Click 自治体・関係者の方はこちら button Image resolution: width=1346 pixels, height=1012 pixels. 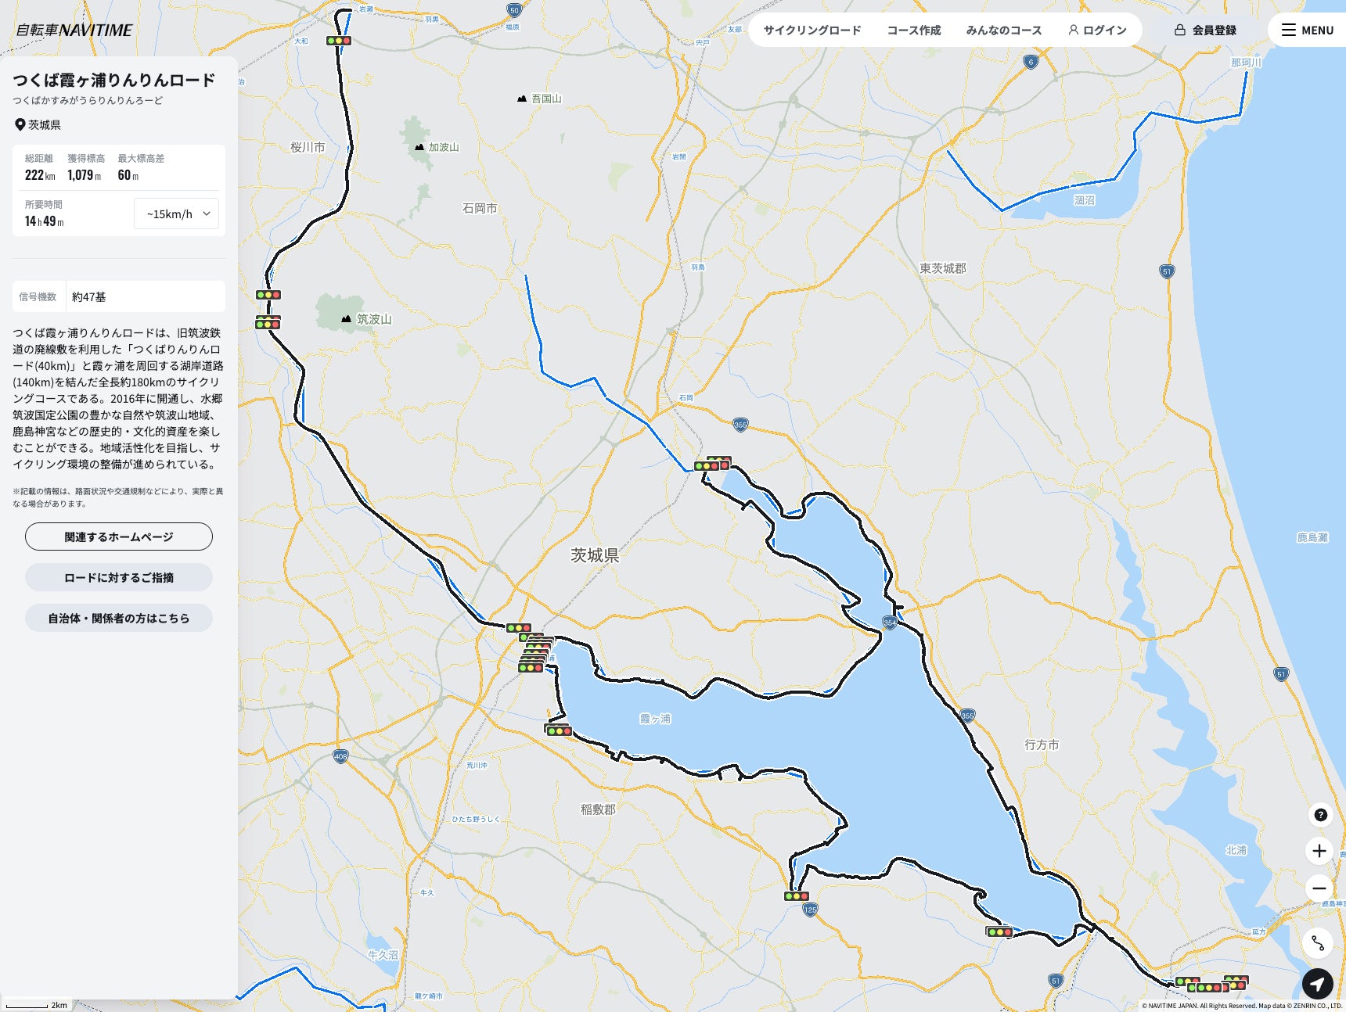(119, 618)
